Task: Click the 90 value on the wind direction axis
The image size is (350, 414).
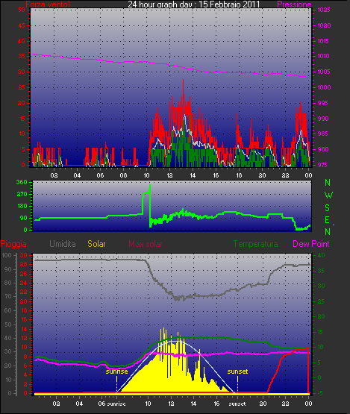Action: [24, 218]
